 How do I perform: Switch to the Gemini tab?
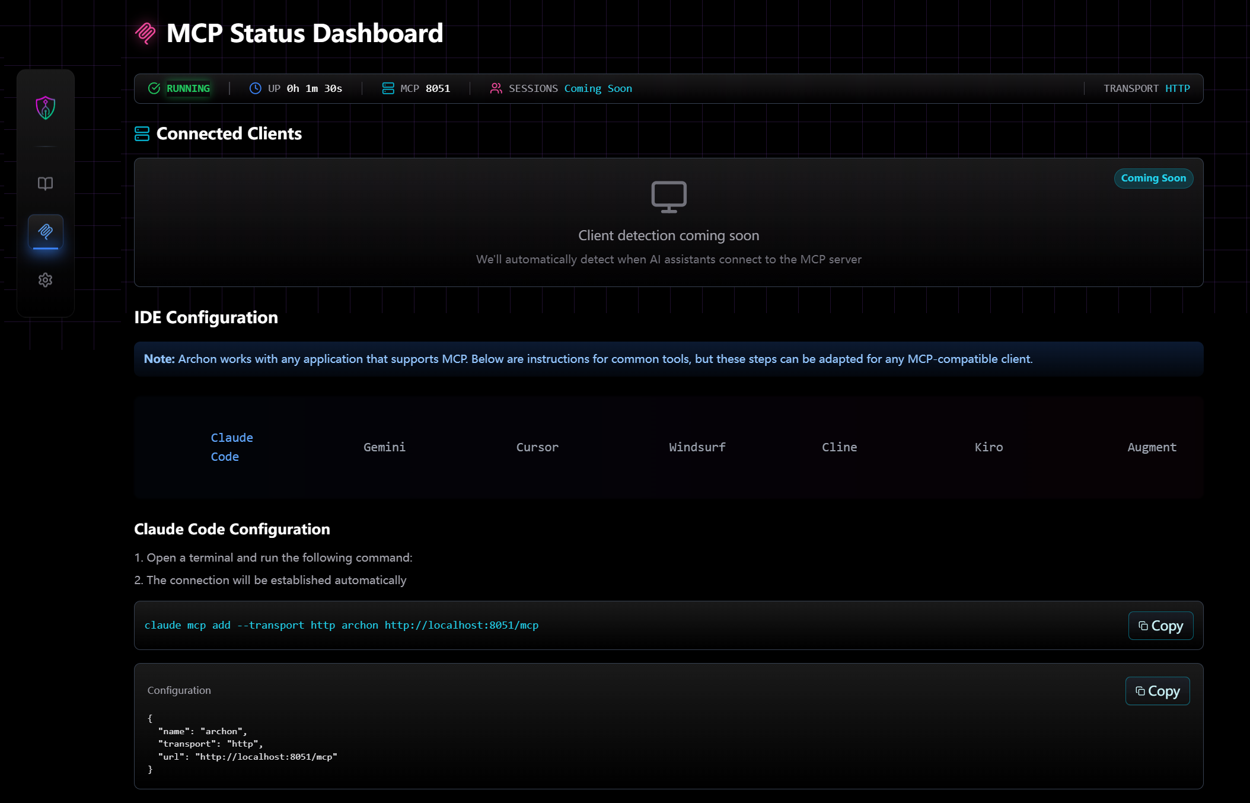(x=384, y=447)
